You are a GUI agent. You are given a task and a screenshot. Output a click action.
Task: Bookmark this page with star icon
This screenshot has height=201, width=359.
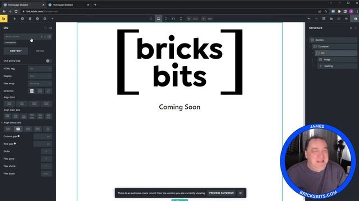pyautogui.click(x=325, y=11)
